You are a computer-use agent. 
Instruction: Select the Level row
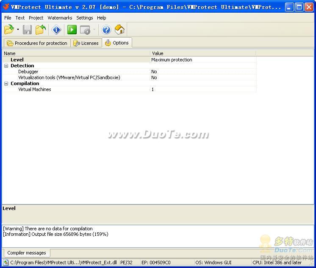(129, 60)
